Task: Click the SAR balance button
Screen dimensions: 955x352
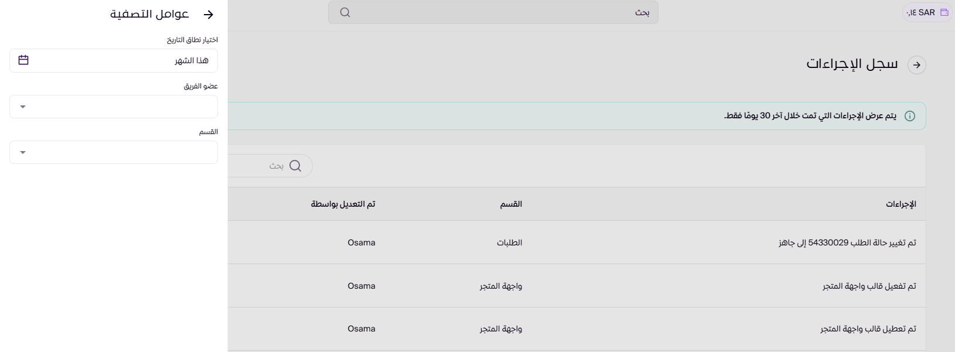Action: pos(927,12)
